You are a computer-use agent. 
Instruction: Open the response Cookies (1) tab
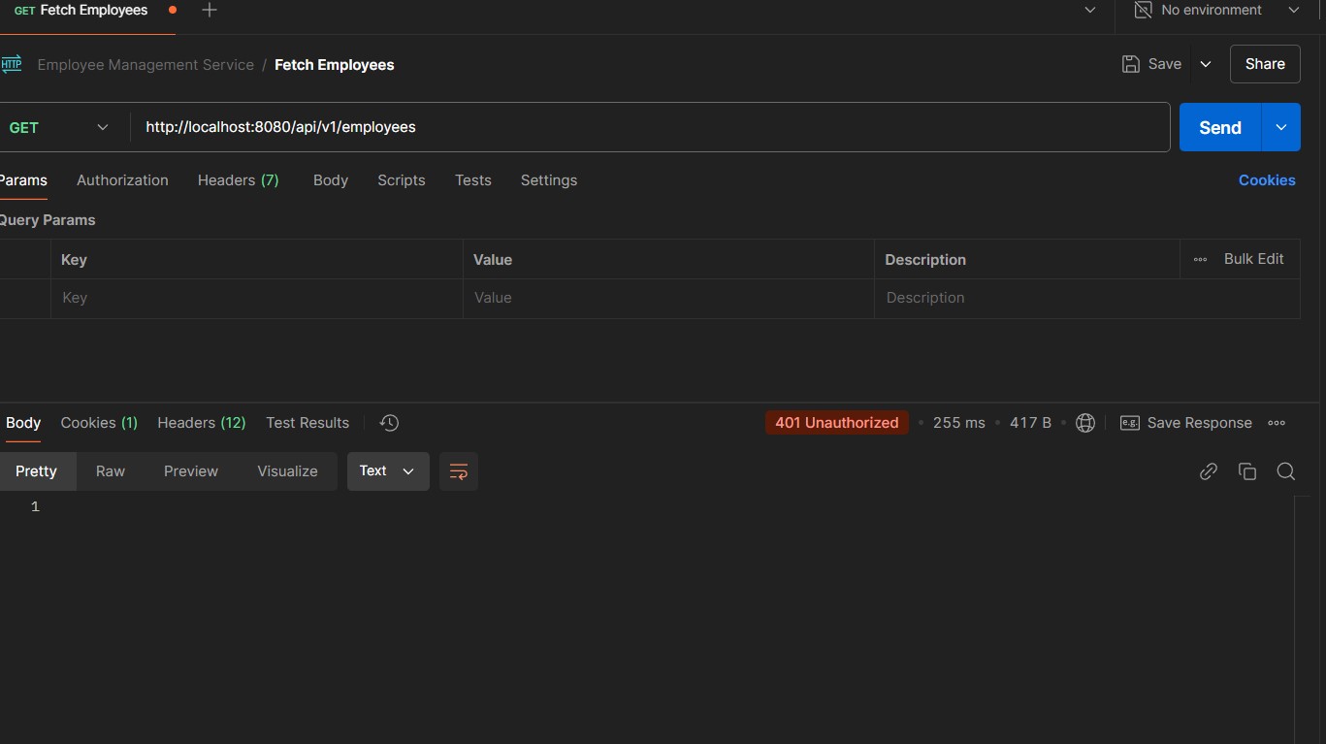pyautogui.click(x=99, y=423)
